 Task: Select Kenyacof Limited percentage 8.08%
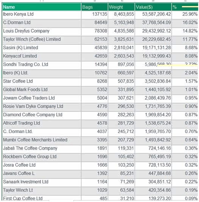point(185,56)
